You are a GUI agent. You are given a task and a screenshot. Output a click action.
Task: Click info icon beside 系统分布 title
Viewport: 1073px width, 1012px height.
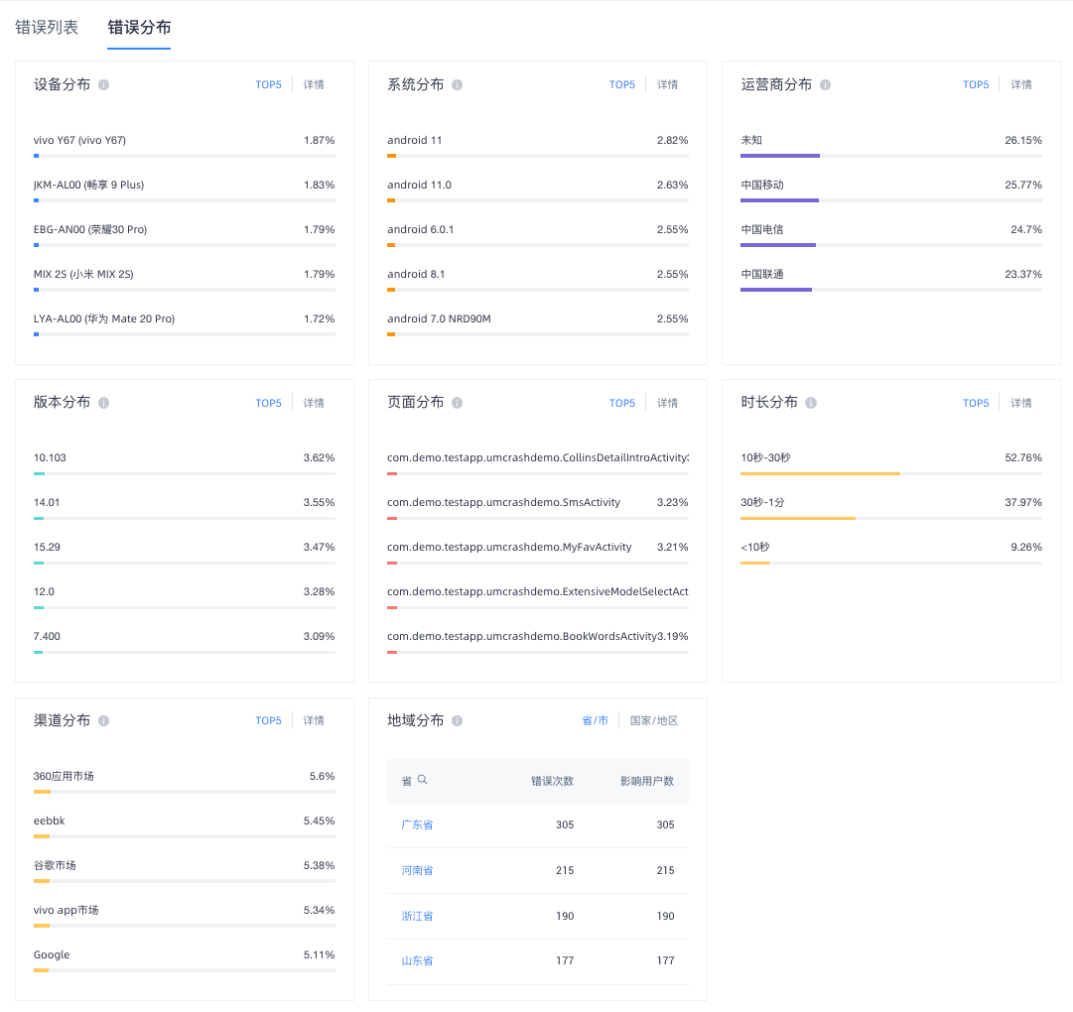(x=458, y=84)
